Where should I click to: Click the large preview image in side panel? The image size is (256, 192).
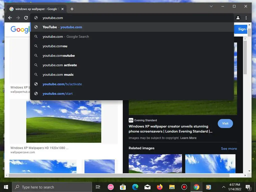point(183,107)
